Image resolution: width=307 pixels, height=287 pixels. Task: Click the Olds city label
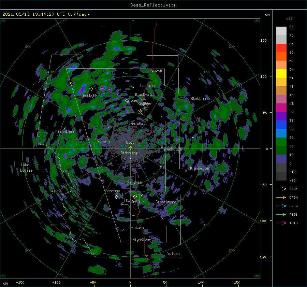point(130,142)
